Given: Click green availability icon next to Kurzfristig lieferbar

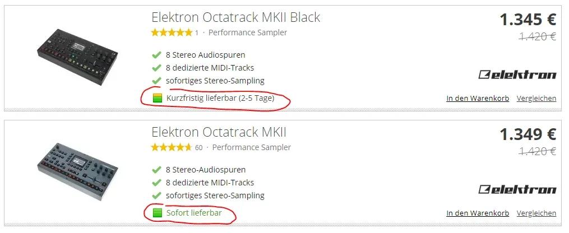Looking at the screenshot, I should 158,99.
